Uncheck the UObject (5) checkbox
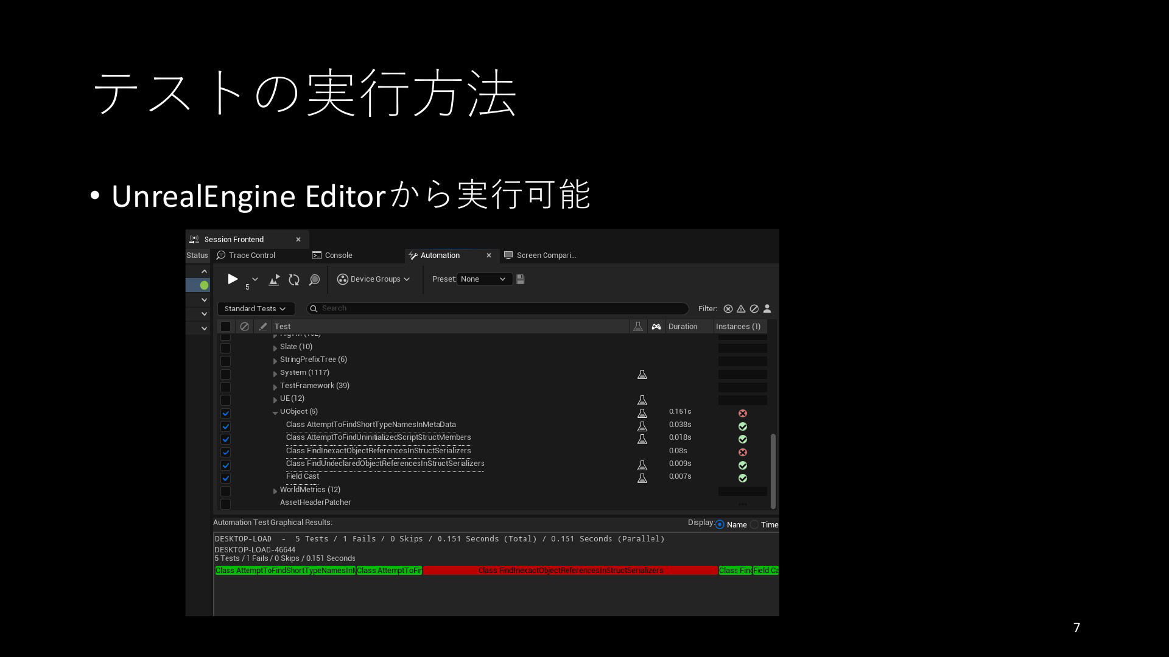 pos(225,413)
